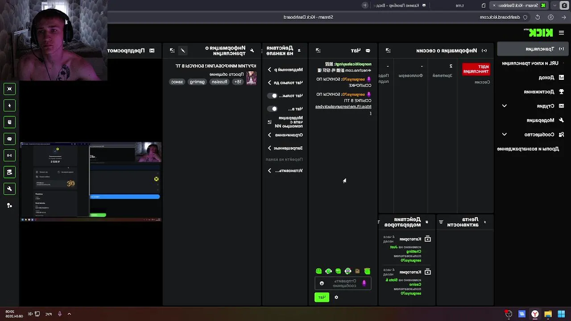Click Перейти на канал

(284, 159)
